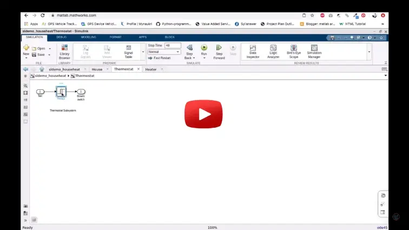
Task: Open the Save dropdown arrow
Action: pos(49,55)
